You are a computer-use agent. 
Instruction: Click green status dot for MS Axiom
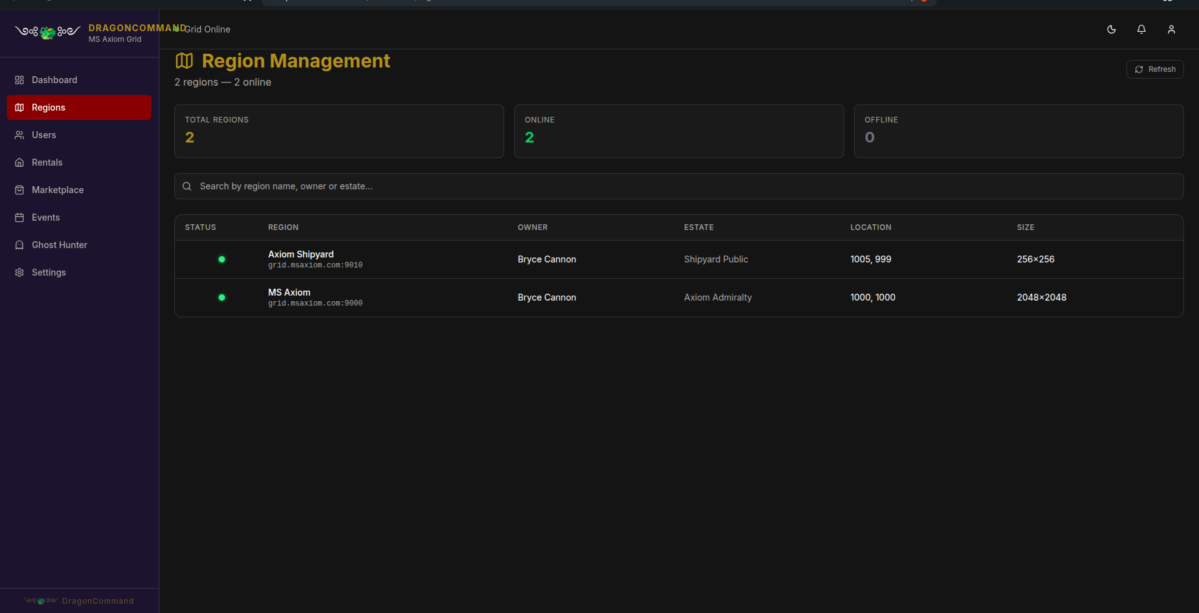pos(222,297)
